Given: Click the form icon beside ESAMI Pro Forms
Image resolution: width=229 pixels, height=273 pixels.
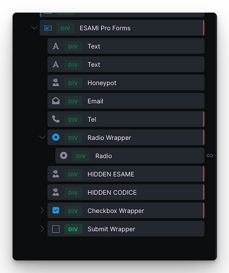Looking at the screenshot, I should tap(48, 28).
